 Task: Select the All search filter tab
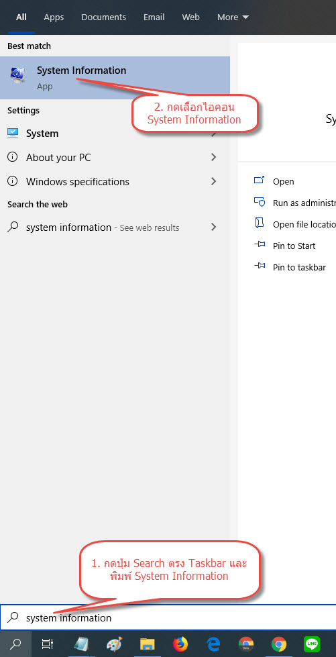click(x=21, y=17)
